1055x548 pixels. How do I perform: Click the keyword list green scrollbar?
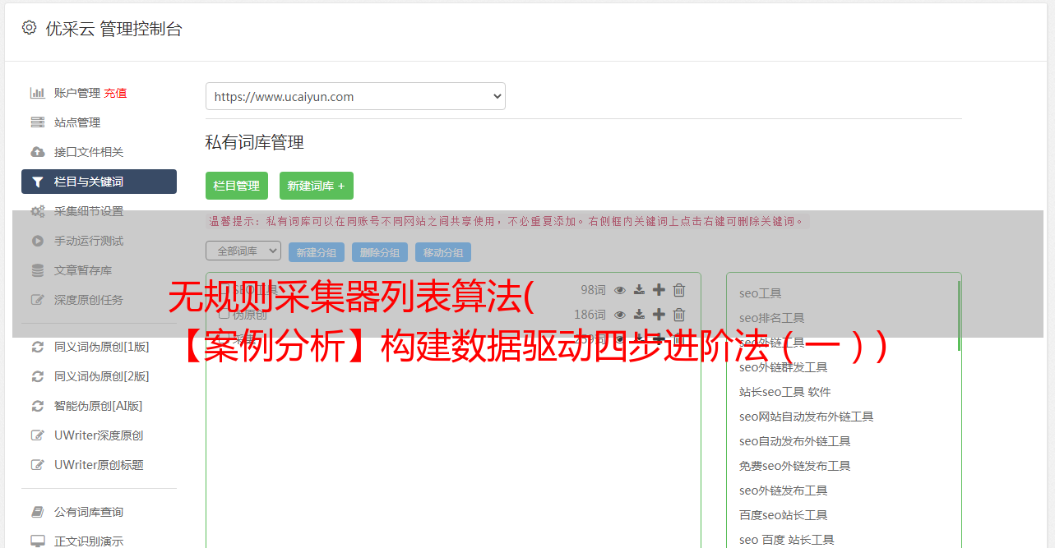[959, 316]
